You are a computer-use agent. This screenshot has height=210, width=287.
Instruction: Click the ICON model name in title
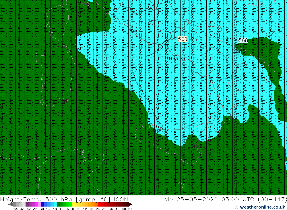pyautogui.click(x=121, y=199)
